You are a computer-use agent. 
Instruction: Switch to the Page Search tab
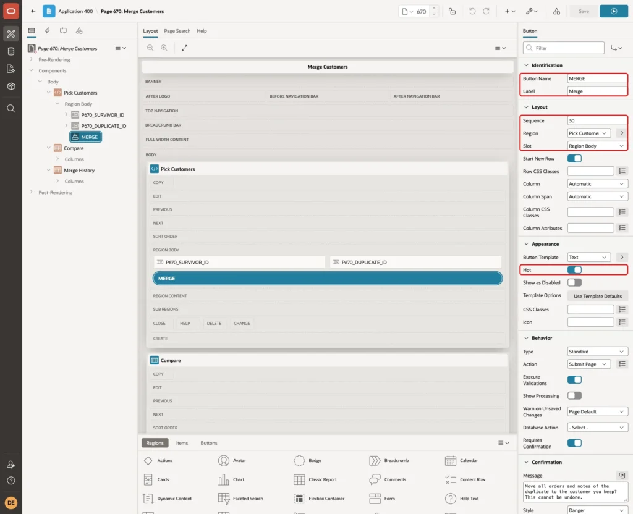pos(177,31)
